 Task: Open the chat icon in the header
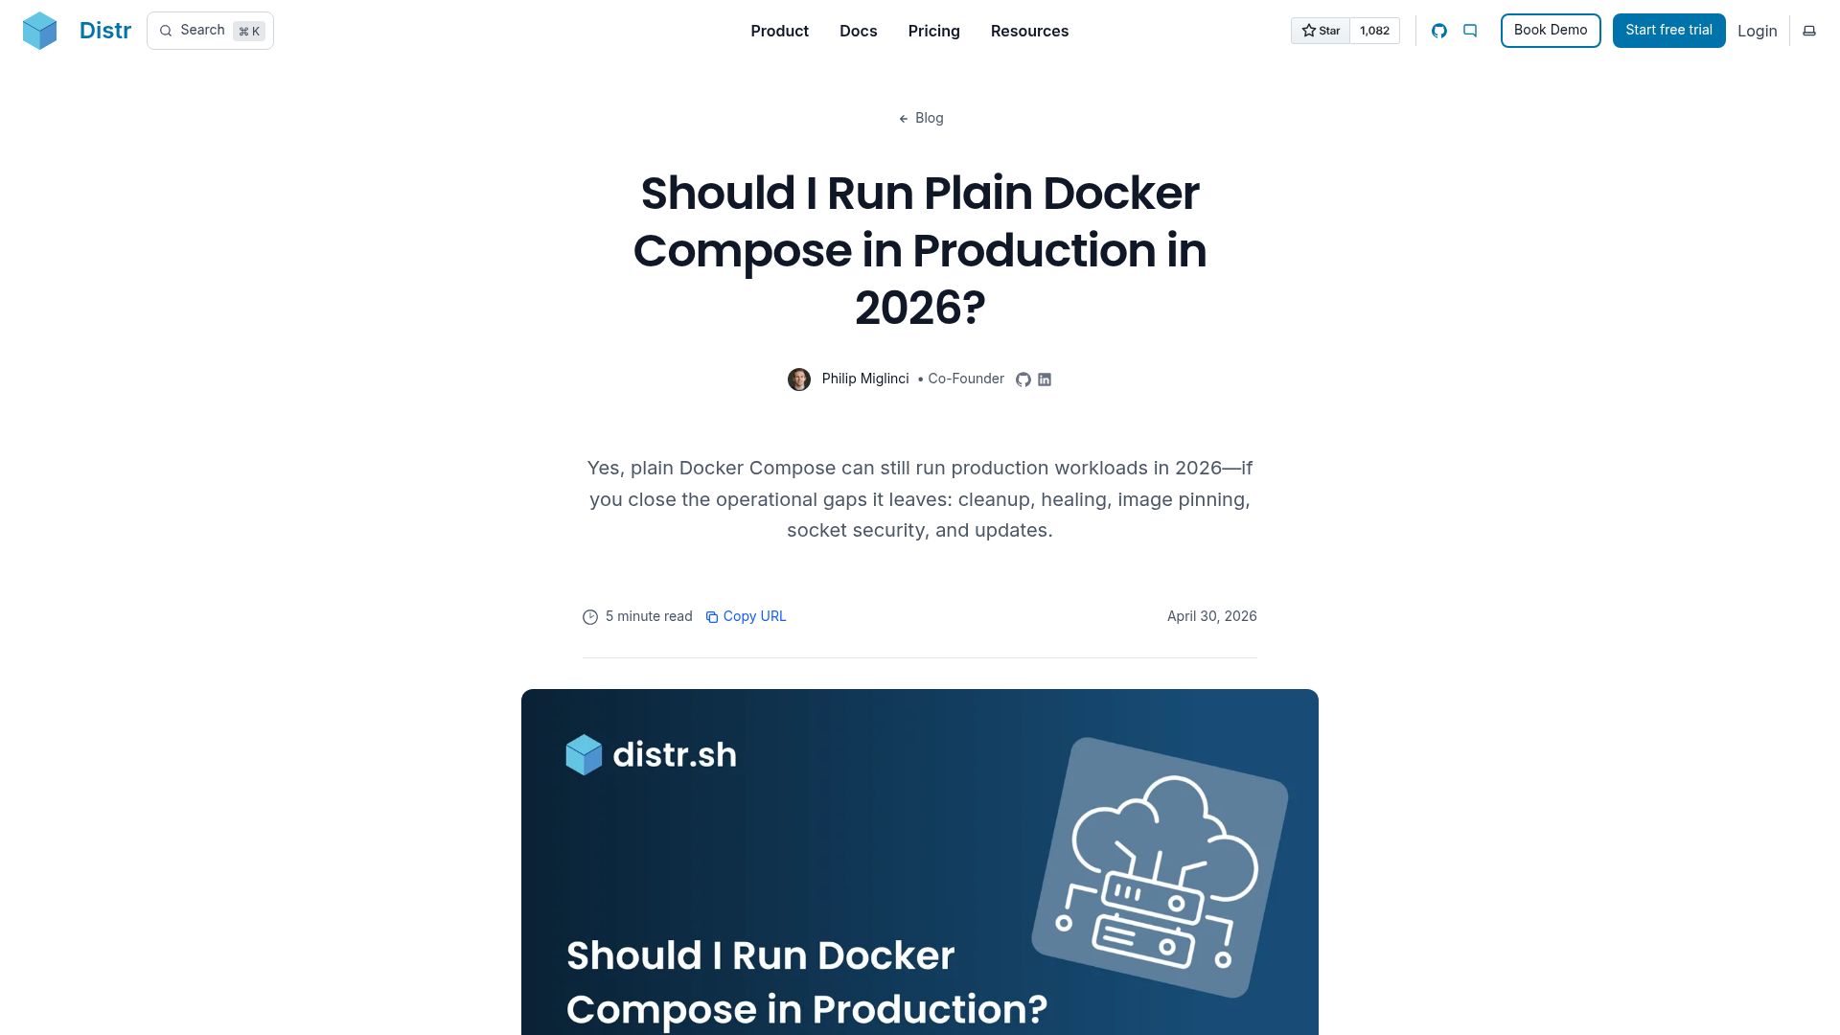(1470, 31)
